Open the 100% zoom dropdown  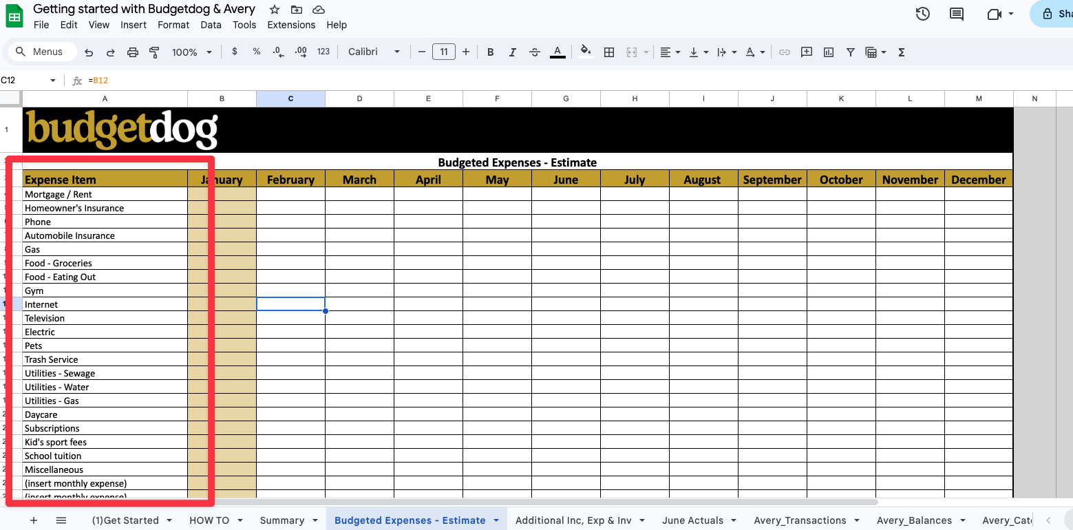[191, 52]
